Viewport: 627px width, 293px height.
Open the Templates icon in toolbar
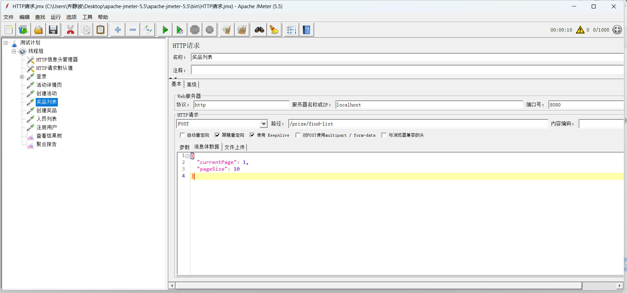pyautogui.click(x=23, y=30)
